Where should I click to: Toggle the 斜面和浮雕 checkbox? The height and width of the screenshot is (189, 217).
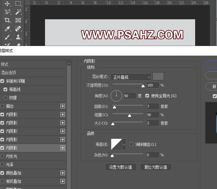[x=2, y=81]
